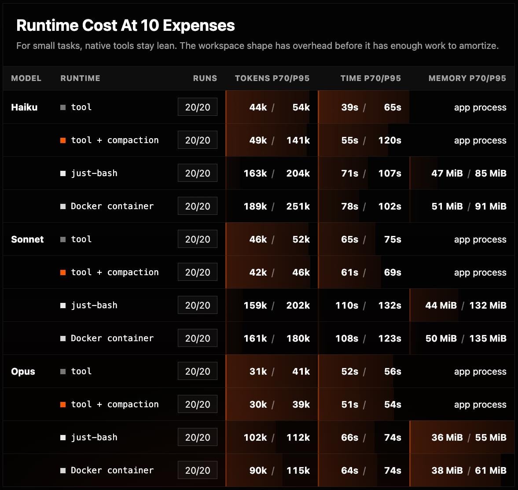
Task: Click the 20/20 badge for Sonnet tool + compaction
Action: 198,272
